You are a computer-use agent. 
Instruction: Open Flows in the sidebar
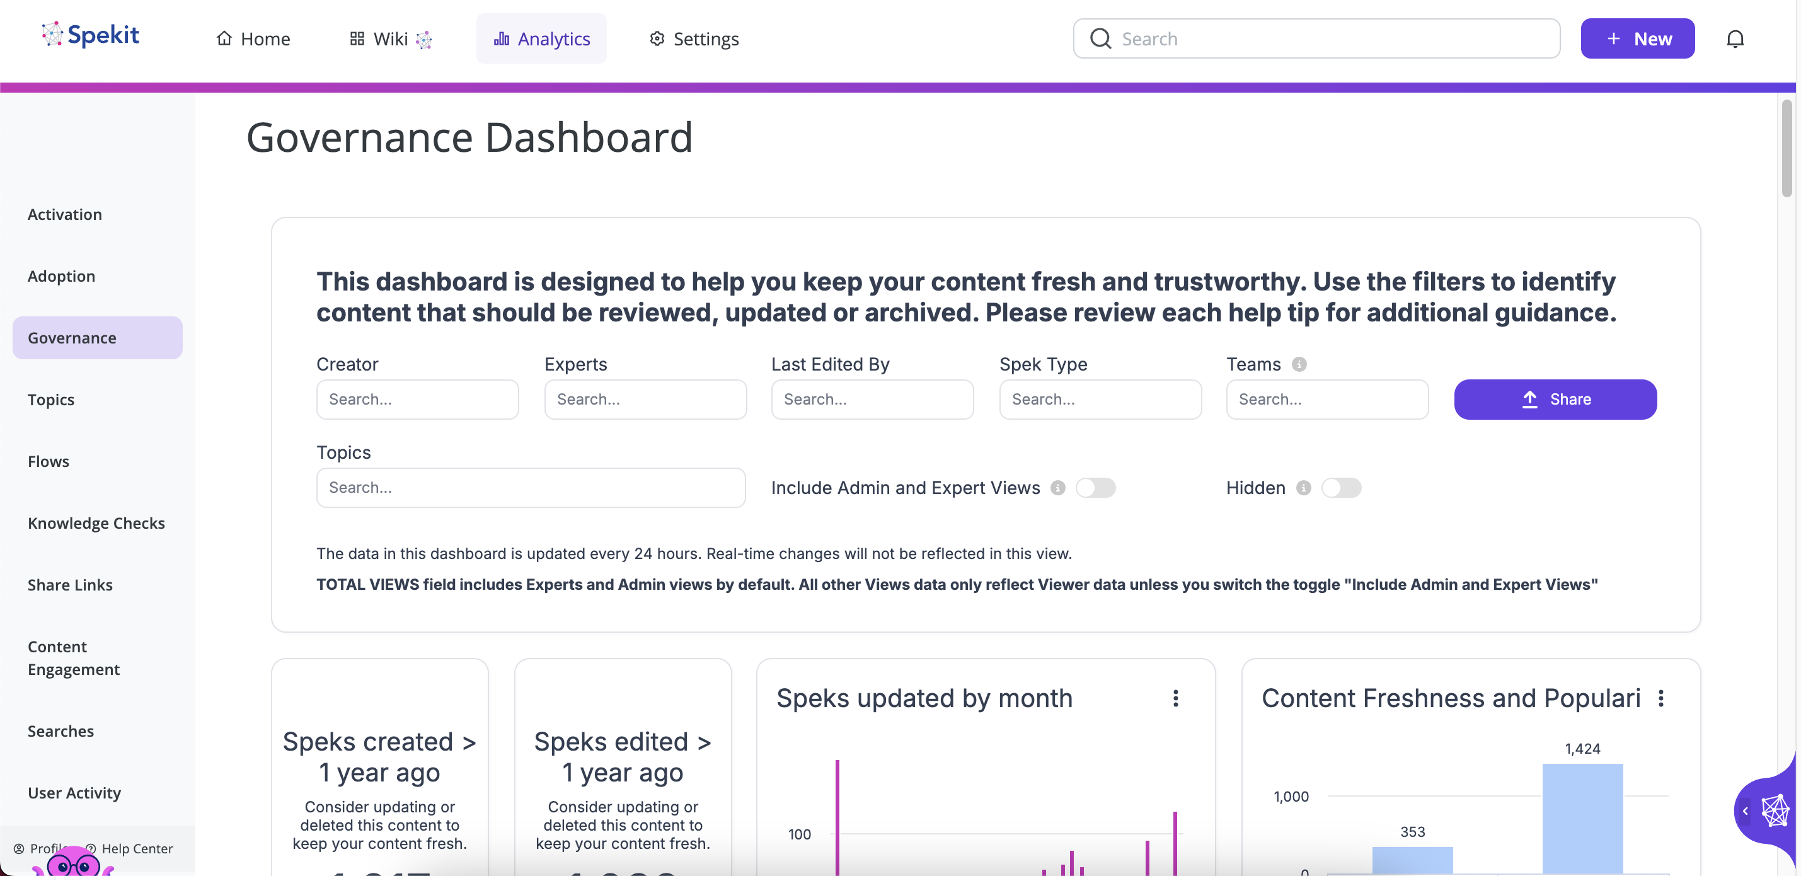click(49, 461)
